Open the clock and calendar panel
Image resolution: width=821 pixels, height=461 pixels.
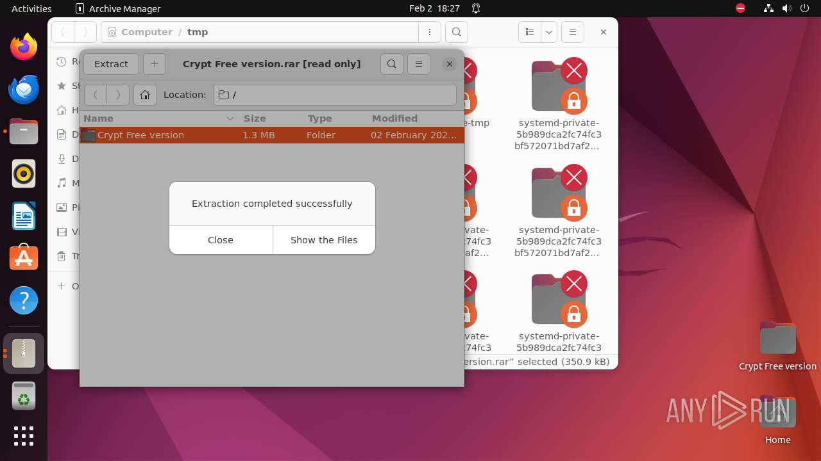point(435,8)
